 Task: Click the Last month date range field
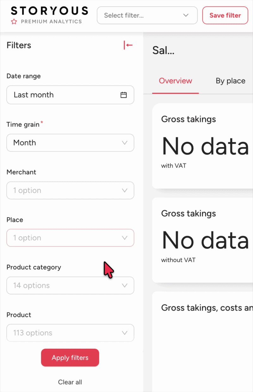pyautogui.click(x=70, y=95)
